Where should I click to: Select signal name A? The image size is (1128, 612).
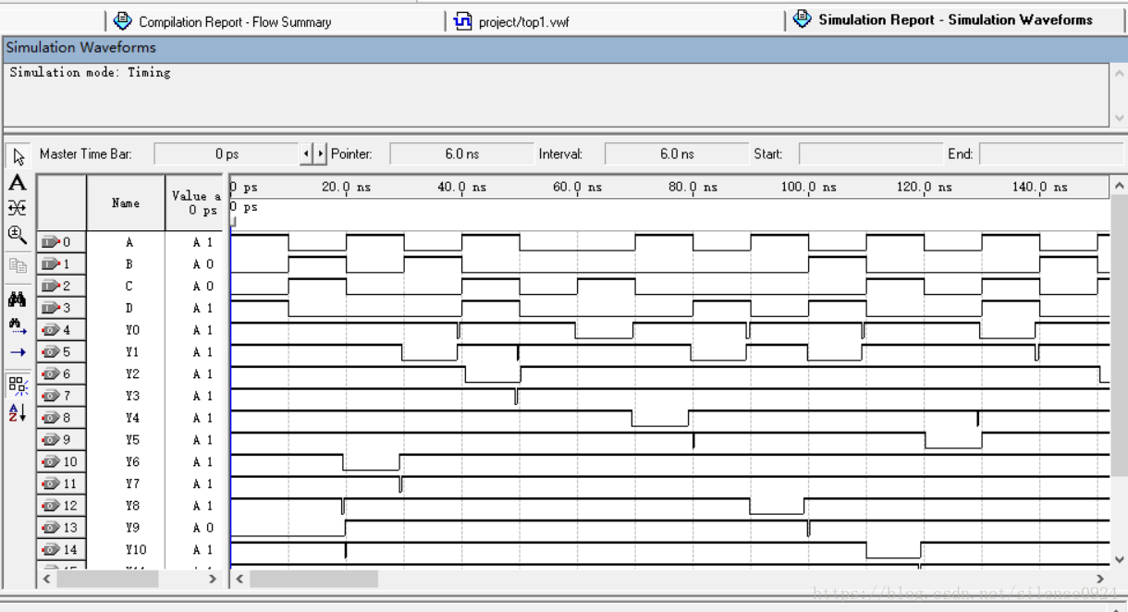pyautogui.click(x=129, y=242)
